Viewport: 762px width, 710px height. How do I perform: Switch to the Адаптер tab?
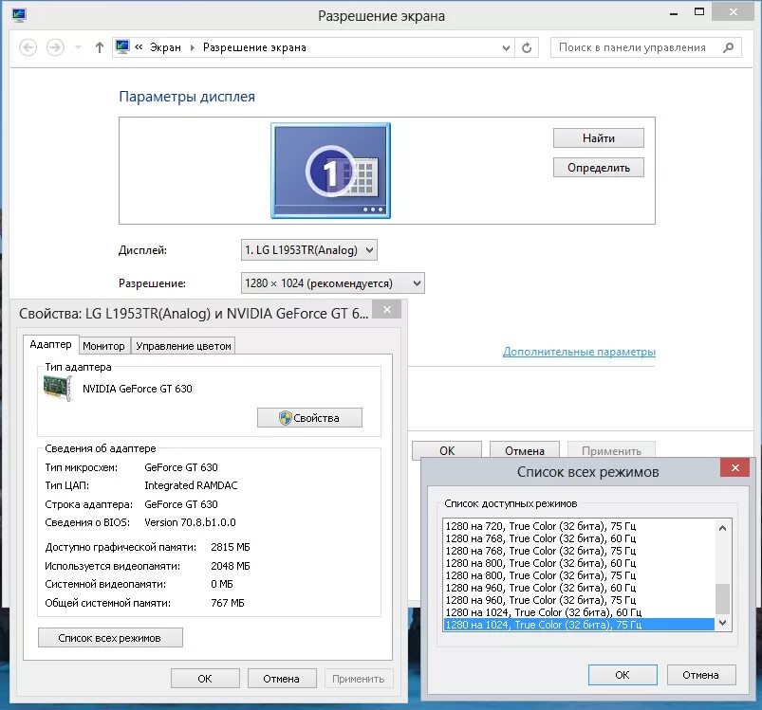click(50, 344)
